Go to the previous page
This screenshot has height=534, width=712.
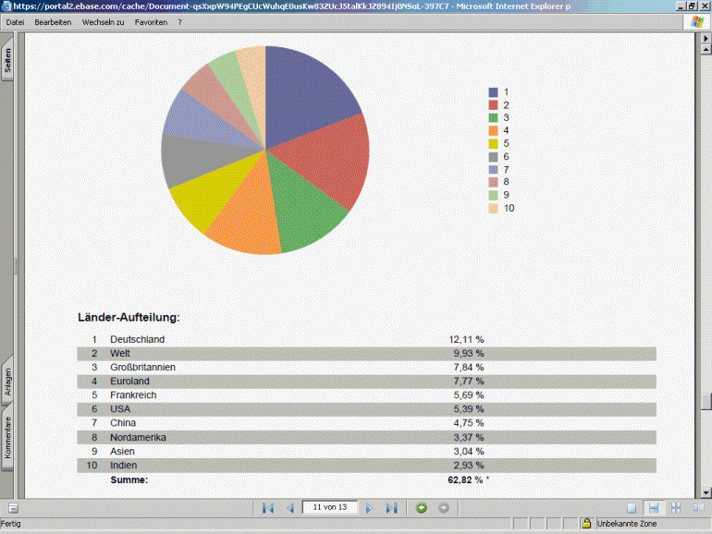(x=290, y=508)
